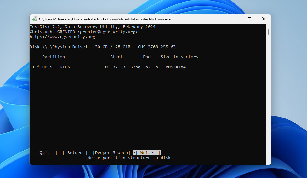Click 'Write partition structure to disk' hint
Screen dimensions: 307x178
(x=129, y=158)
